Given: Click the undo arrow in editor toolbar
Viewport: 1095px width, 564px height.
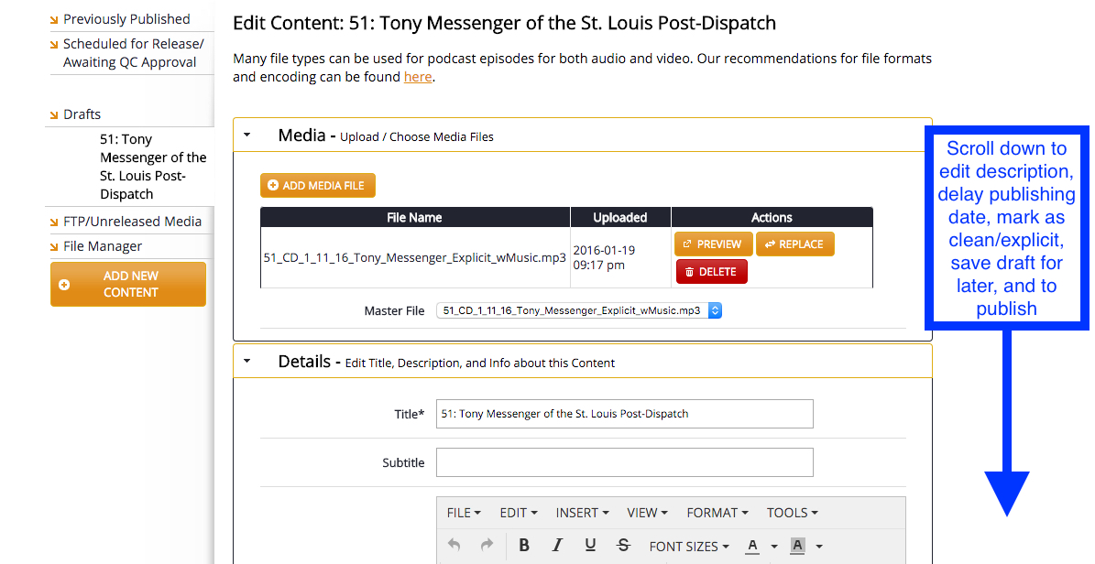Looking at the screenshot, I should point(454,546).
